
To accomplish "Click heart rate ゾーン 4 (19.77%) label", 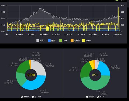I will click(x=13, y=64).
